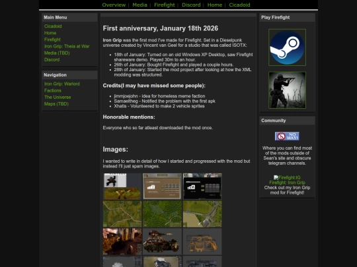Click the '26th of January' timeline bullet
Image resolution: width=357 pixels, height=267 pixels.
point(174,65)
